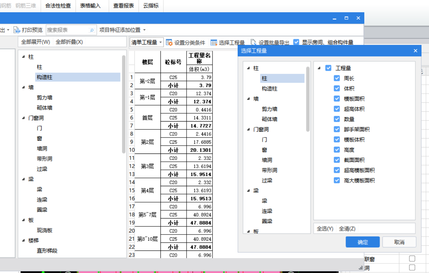Collapse the 门窗洞 group in dialog tree
The height and width of the screenshot is (273, 429).
pos(248,130)
